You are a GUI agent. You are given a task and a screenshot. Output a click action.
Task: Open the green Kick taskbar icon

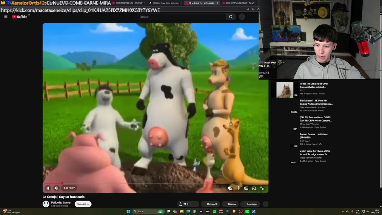247,211
